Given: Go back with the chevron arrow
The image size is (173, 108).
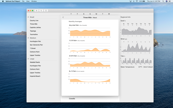Looking at the screenshot, I should click(63, 17).
